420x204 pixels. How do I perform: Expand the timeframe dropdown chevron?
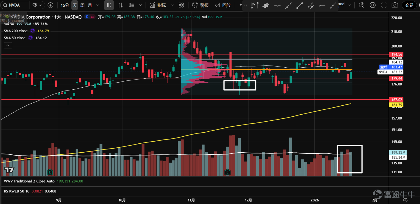[97, 5]
